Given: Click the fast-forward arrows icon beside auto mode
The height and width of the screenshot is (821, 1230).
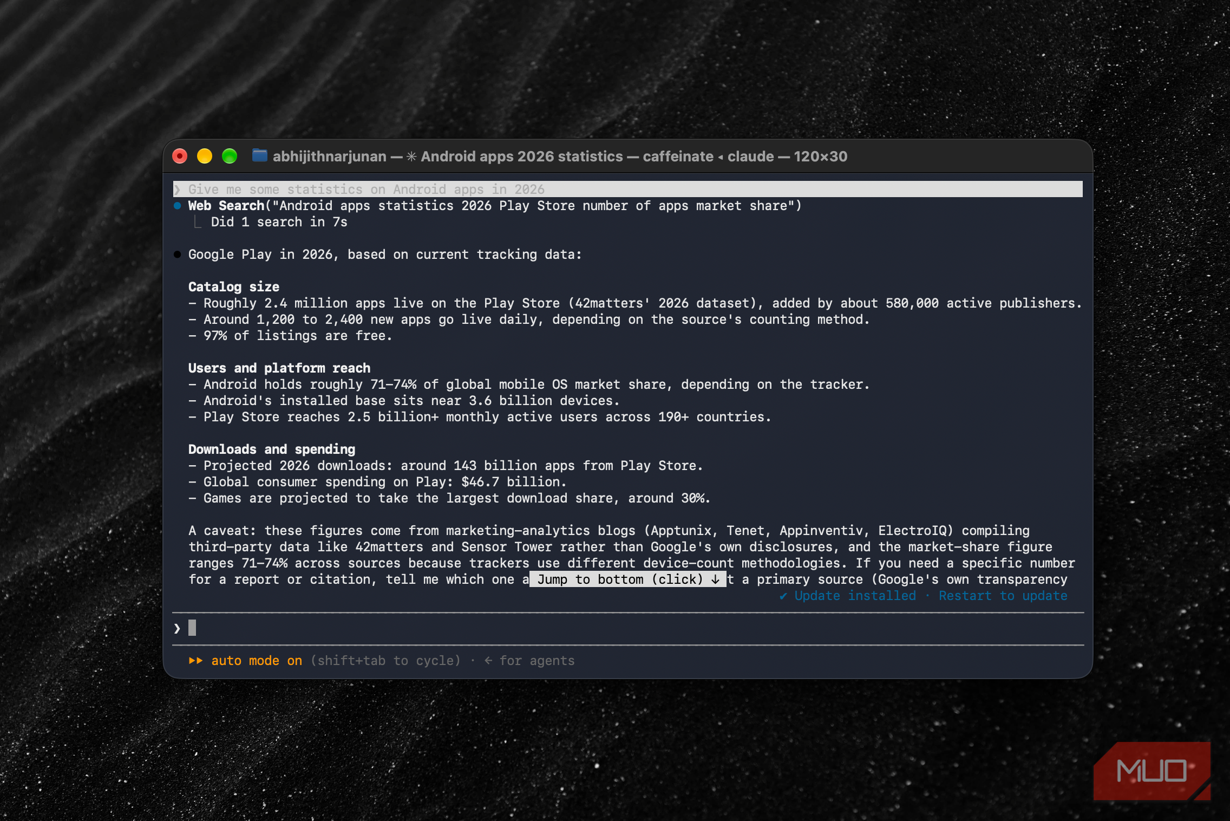Looking at the screenshot, I should click(x=195, y=661).
